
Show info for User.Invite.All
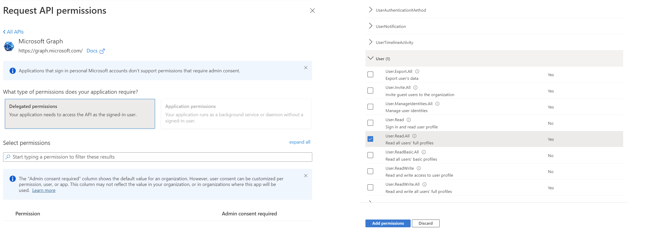pyautogui.click(x=415, y=88)
